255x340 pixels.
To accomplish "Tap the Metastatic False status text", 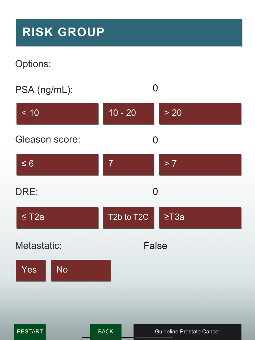I will point(155,246).
